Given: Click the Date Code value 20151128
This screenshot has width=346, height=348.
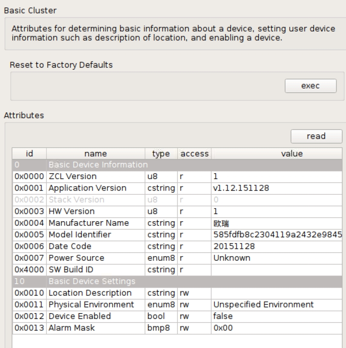Looking at the screenshot, I should (234, 246).
